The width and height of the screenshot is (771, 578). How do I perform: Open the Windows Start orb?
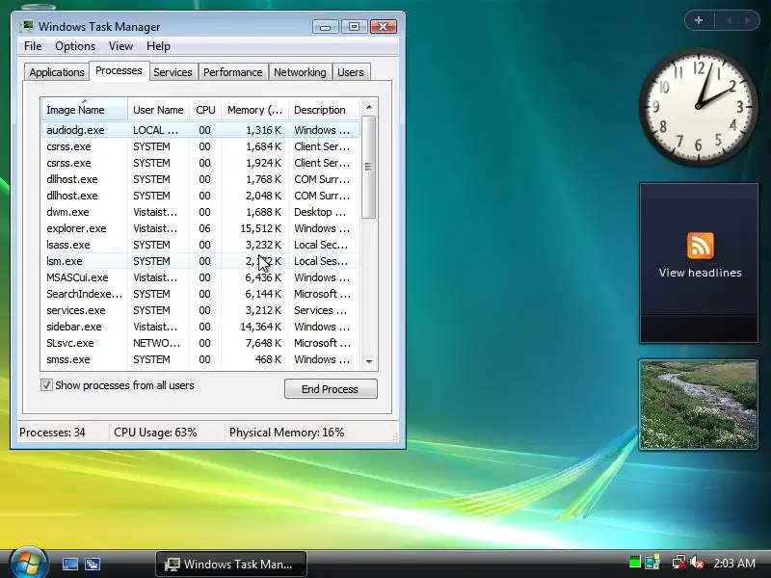pyautogui.click(x=29, y=563)
